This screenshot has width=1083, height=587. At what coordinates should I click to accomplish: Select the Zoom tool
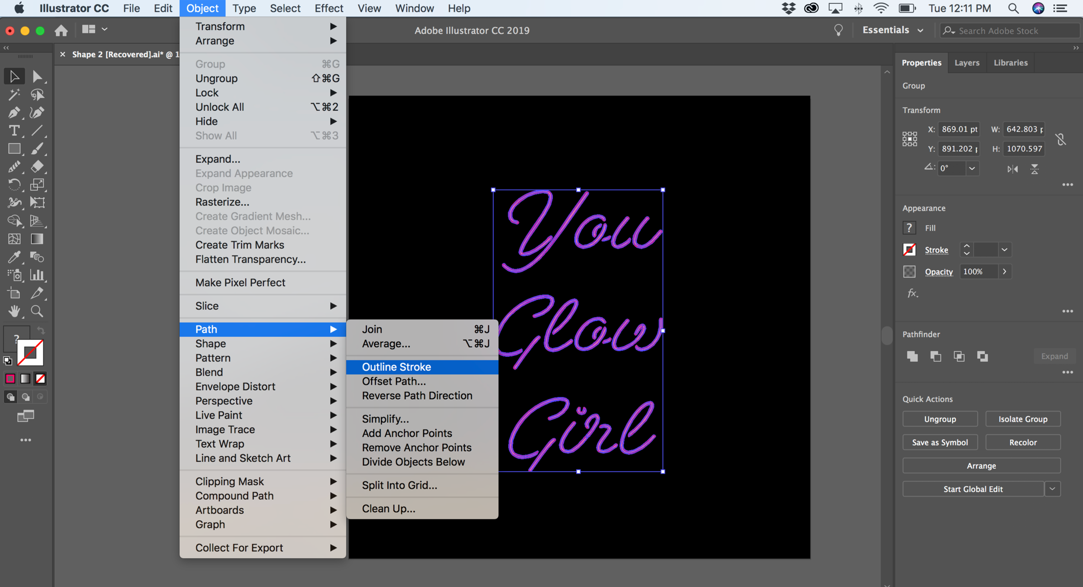pos(37,311)
